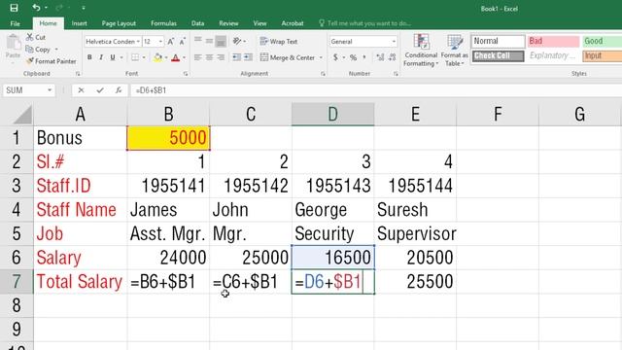This screenshot has height=350, width=622.
Task: Click Increase Indent icon
Action: click(x=249, y=57)
